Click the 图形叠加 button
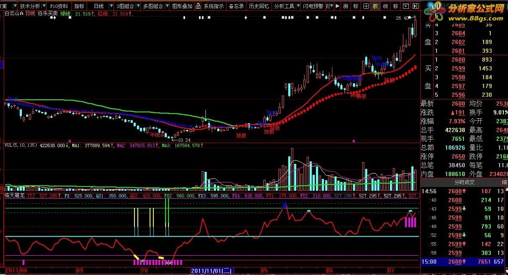 pyautogui.click(x=182, y=6)
